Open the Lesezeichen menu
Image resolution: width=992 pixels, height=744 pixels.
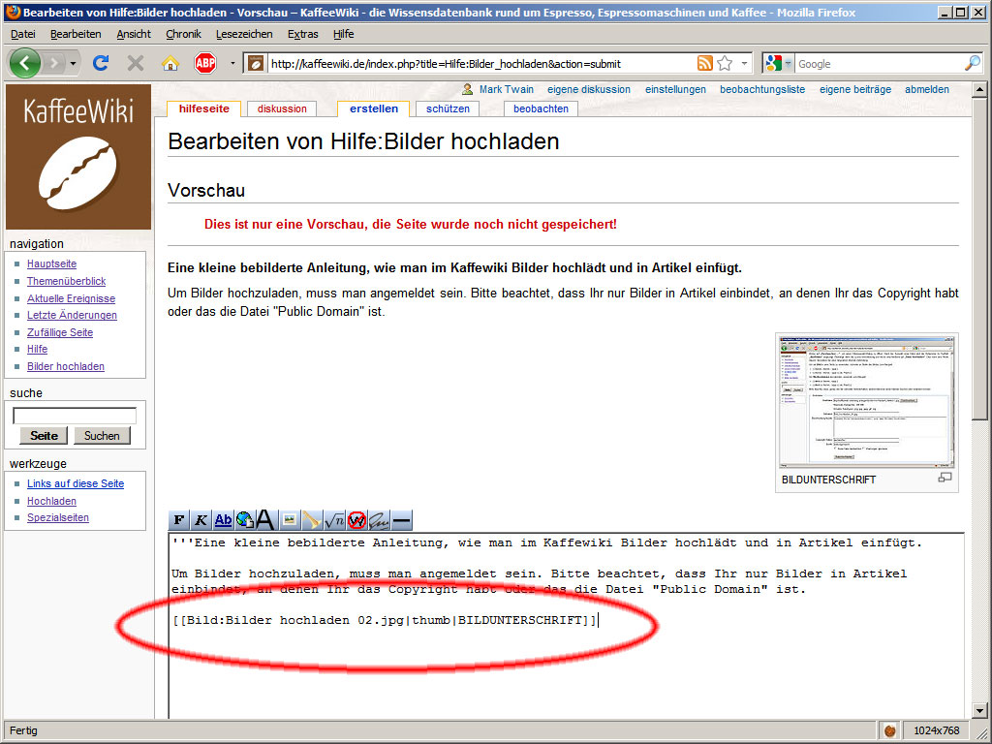pos(244,34)
